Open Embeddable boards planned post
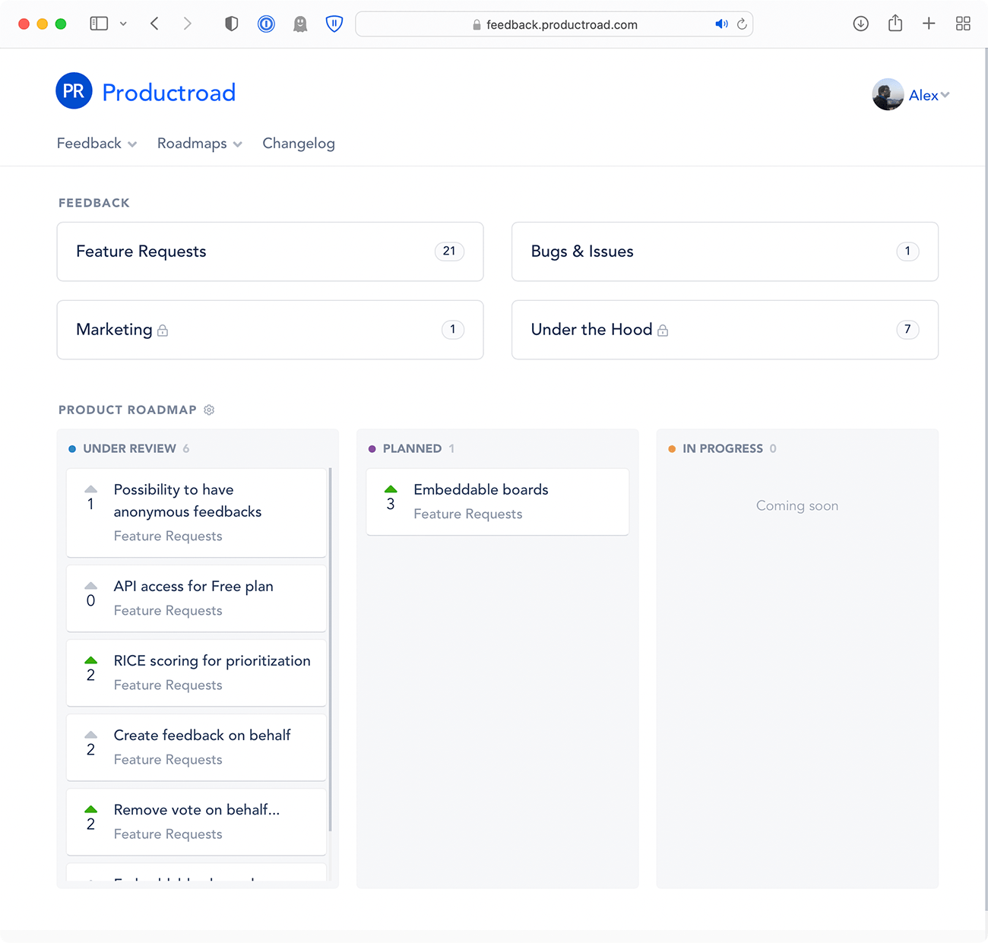The height and width of the screenshot is (943, 988). point(481,489)
